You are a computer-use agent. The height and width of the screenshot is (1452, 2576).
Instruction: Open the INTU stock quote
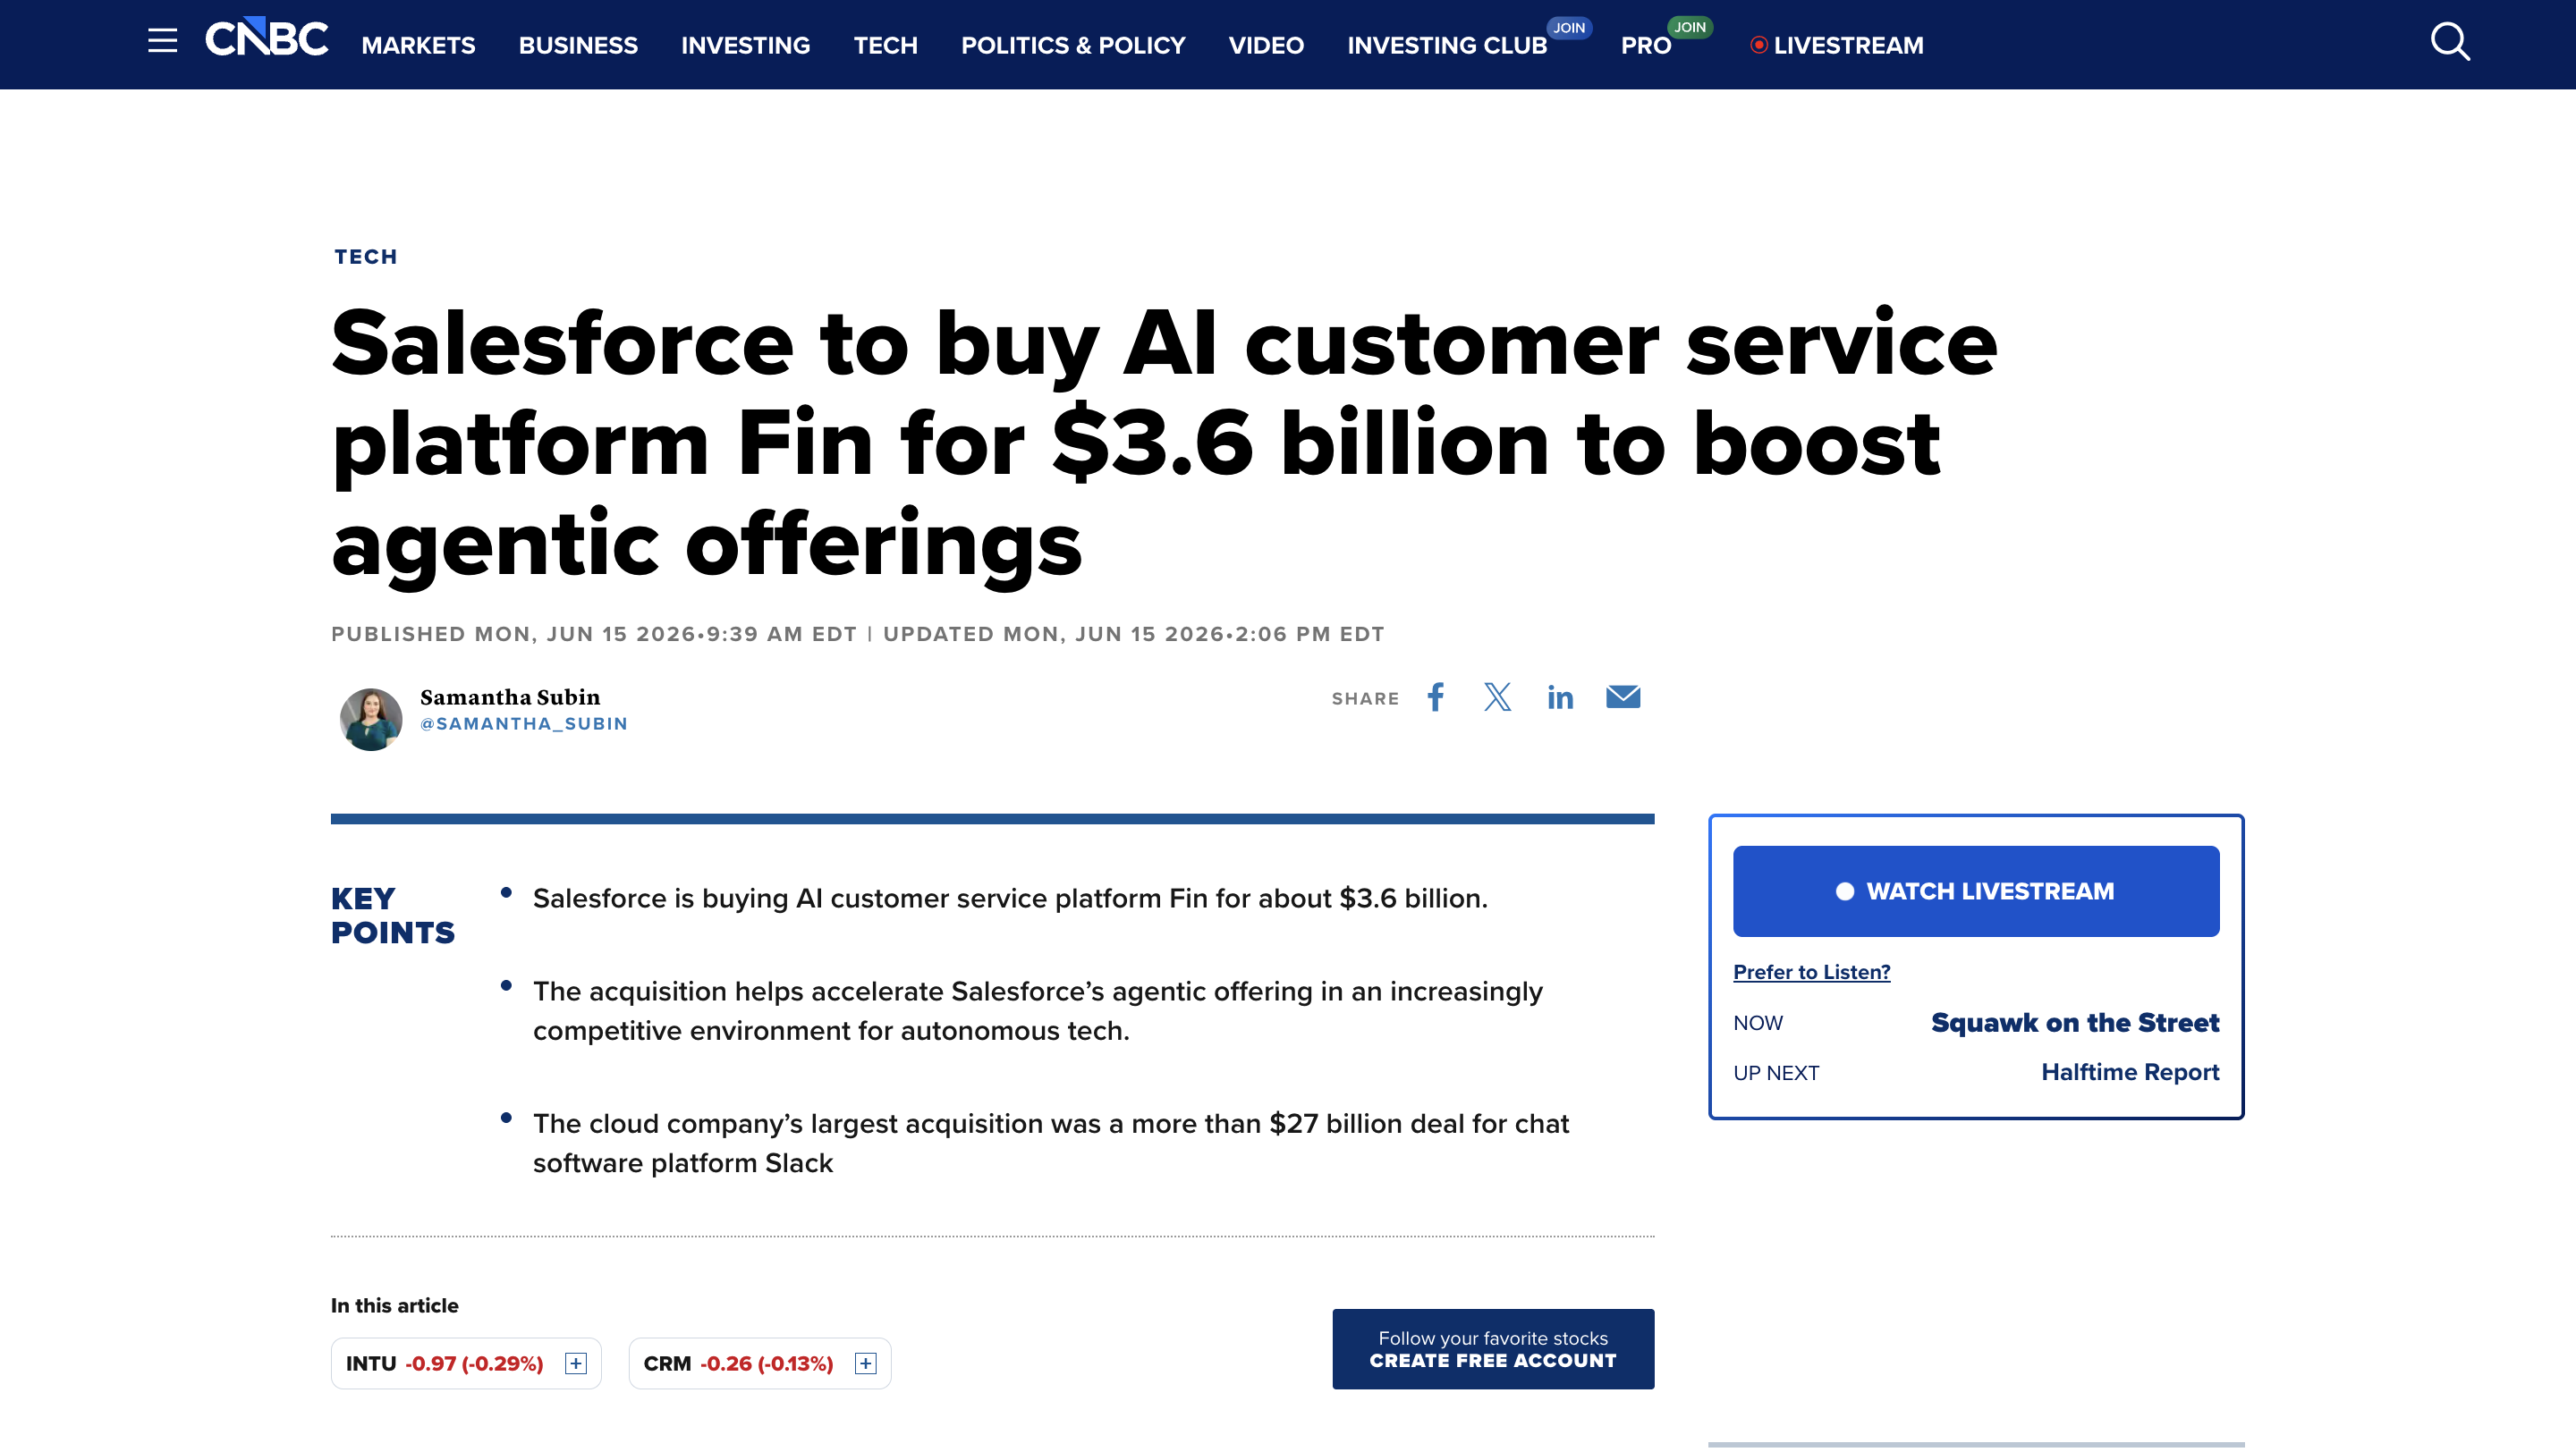[444, 1363]
